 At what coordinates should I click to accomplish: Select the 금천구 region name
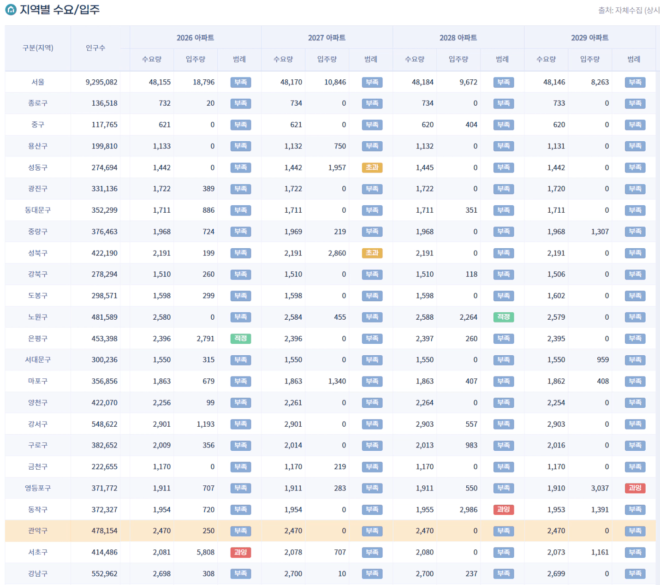38,466
